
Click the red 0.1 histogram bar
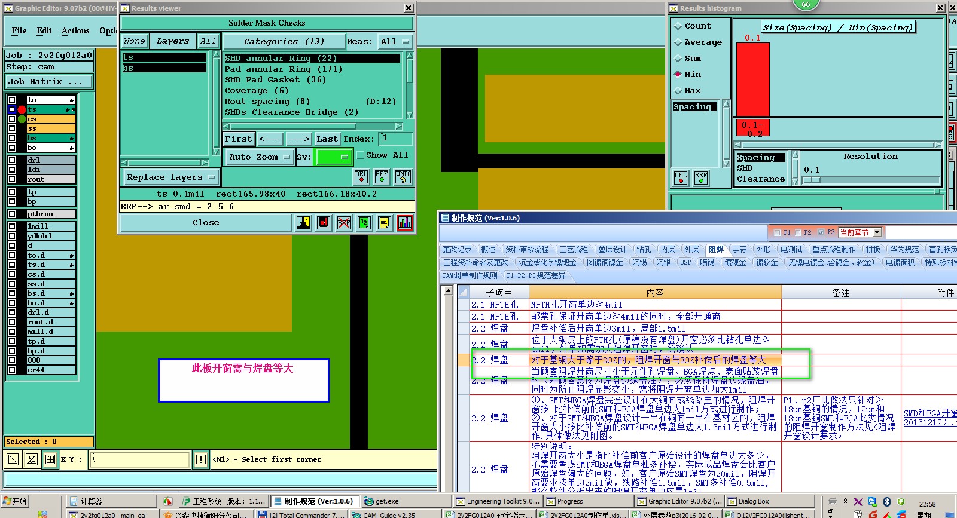752,79
